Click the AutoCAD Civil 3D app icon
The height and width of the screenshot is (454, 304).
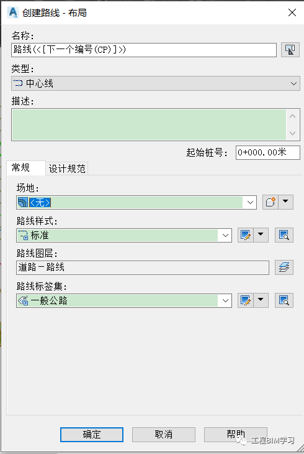(x=13, y=12)
